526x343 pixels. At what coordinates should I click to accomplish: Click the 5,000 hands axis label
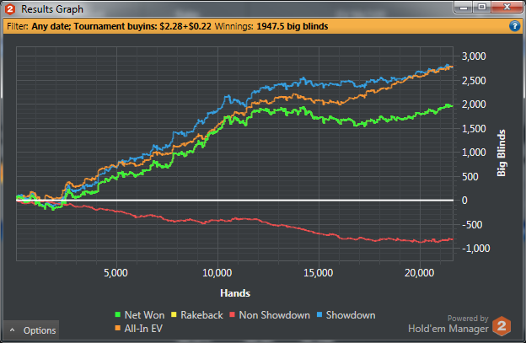coord(115,273)
